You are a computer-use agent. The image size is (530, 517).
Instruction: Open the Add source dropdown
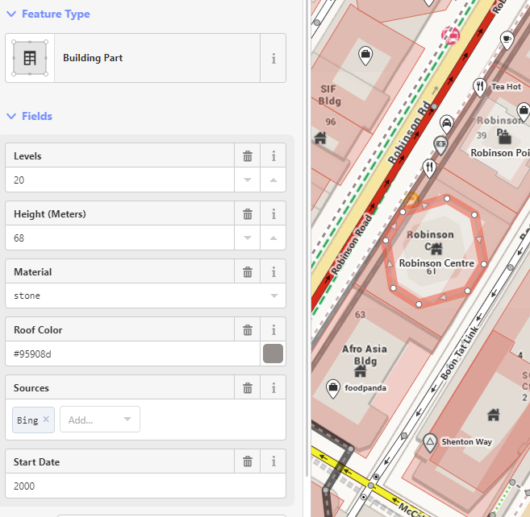[100, 420]
